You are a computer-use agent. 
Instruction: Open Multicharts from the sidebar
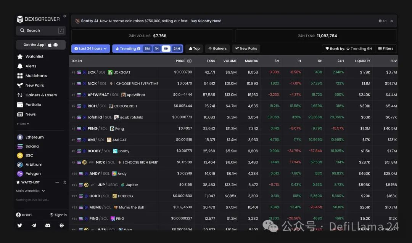pyautogui.click(x=36, y=76)
